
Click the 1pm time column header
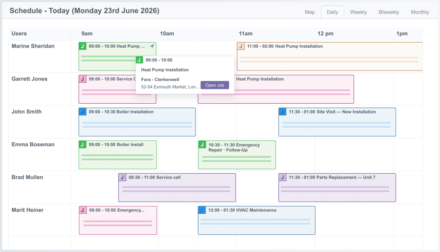point(402,34)
